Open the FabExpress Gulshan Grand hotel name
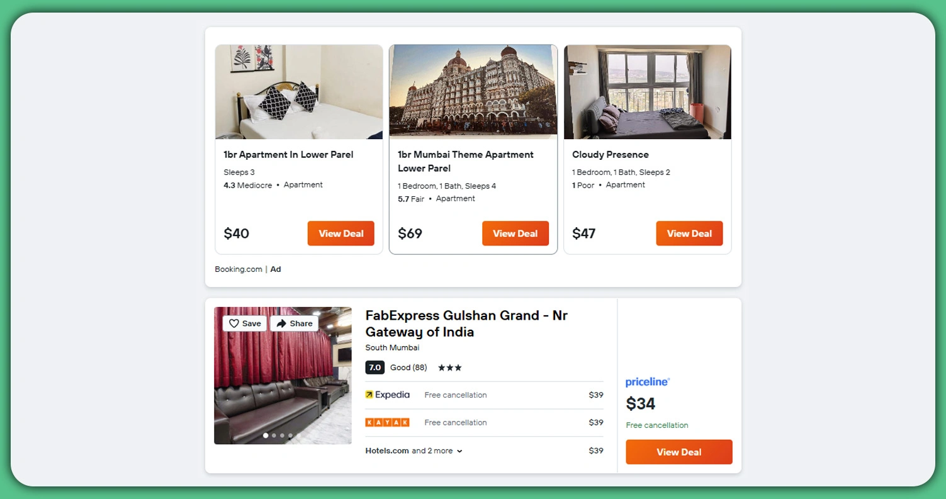Screen dimensions: 946x499 click(466, 323)
